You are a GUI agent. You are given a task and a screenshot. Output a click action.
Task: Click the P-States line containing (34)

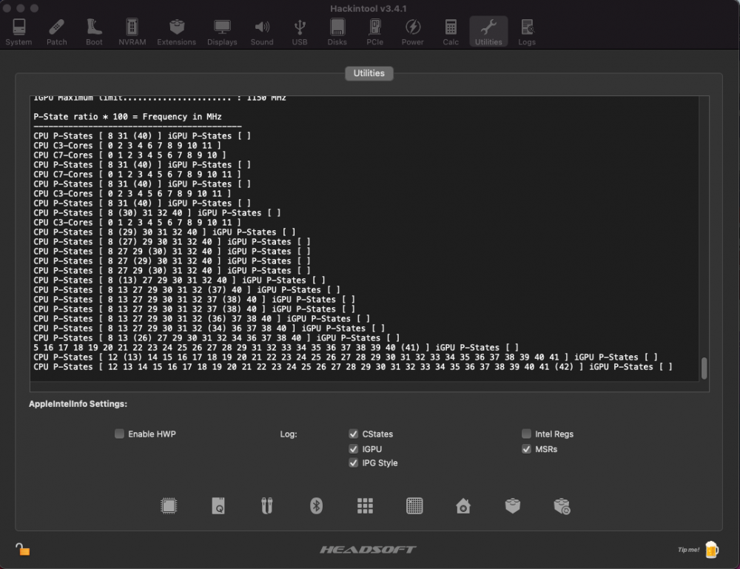coord(209,328)
